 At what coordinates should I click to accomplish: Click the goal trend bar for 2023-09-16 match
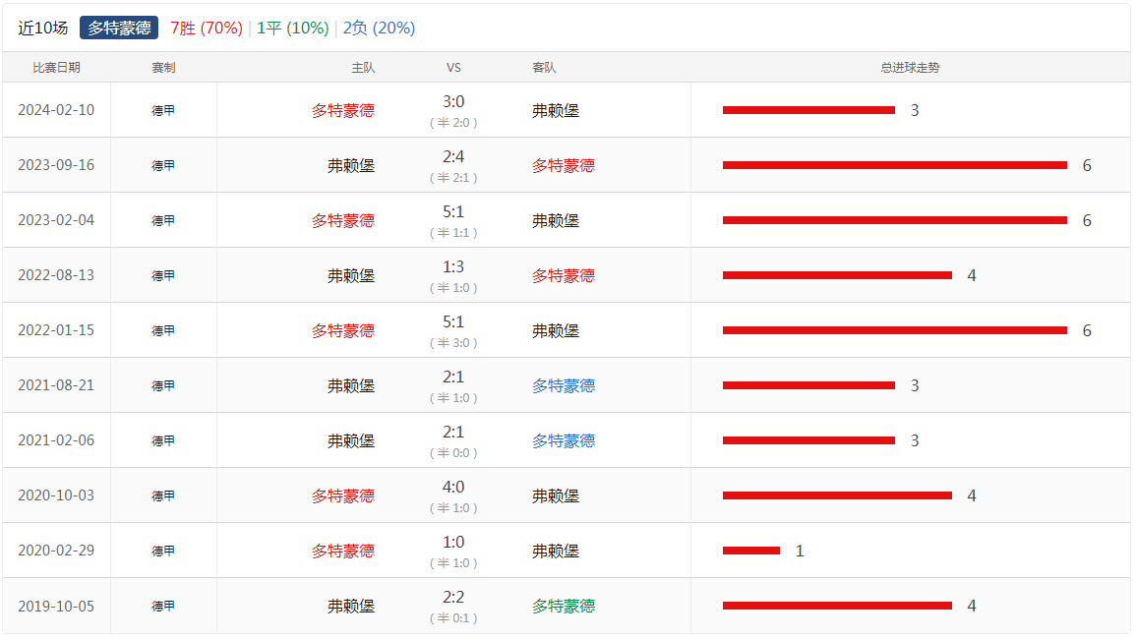tap(895, 165)
